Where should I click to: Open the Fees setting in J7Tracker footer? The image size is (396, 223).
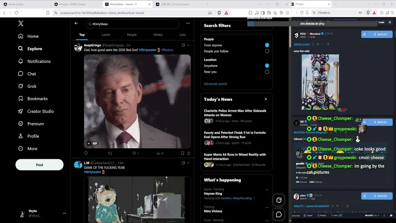point(337,215)
